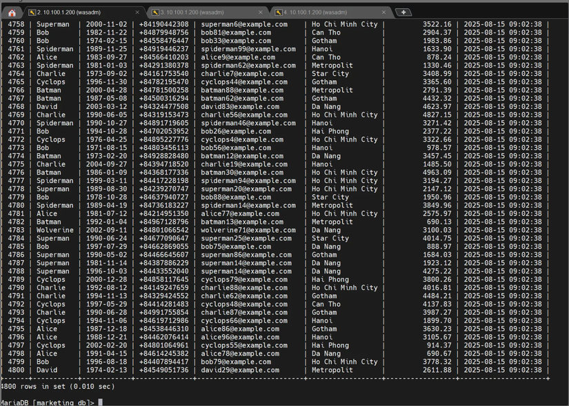This screenshot has width=569, height=406.
Task: Open the home tab icon
Action: [x=12, y=13]
